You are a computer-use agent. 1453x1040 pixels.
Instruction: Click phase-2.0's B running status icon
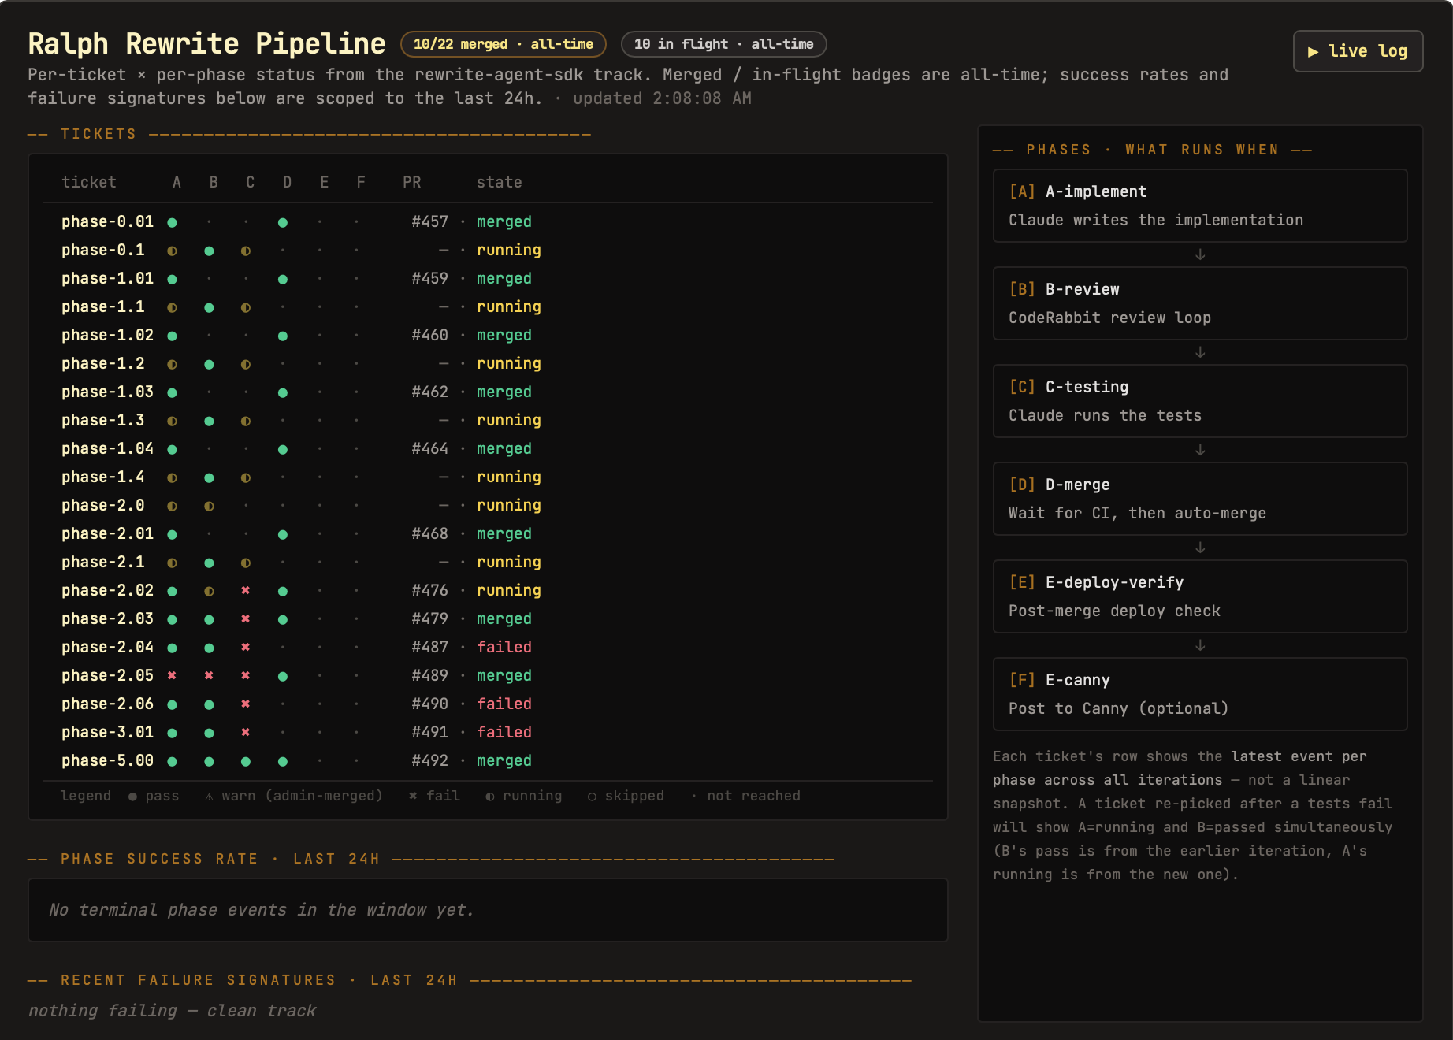(209, 506)
